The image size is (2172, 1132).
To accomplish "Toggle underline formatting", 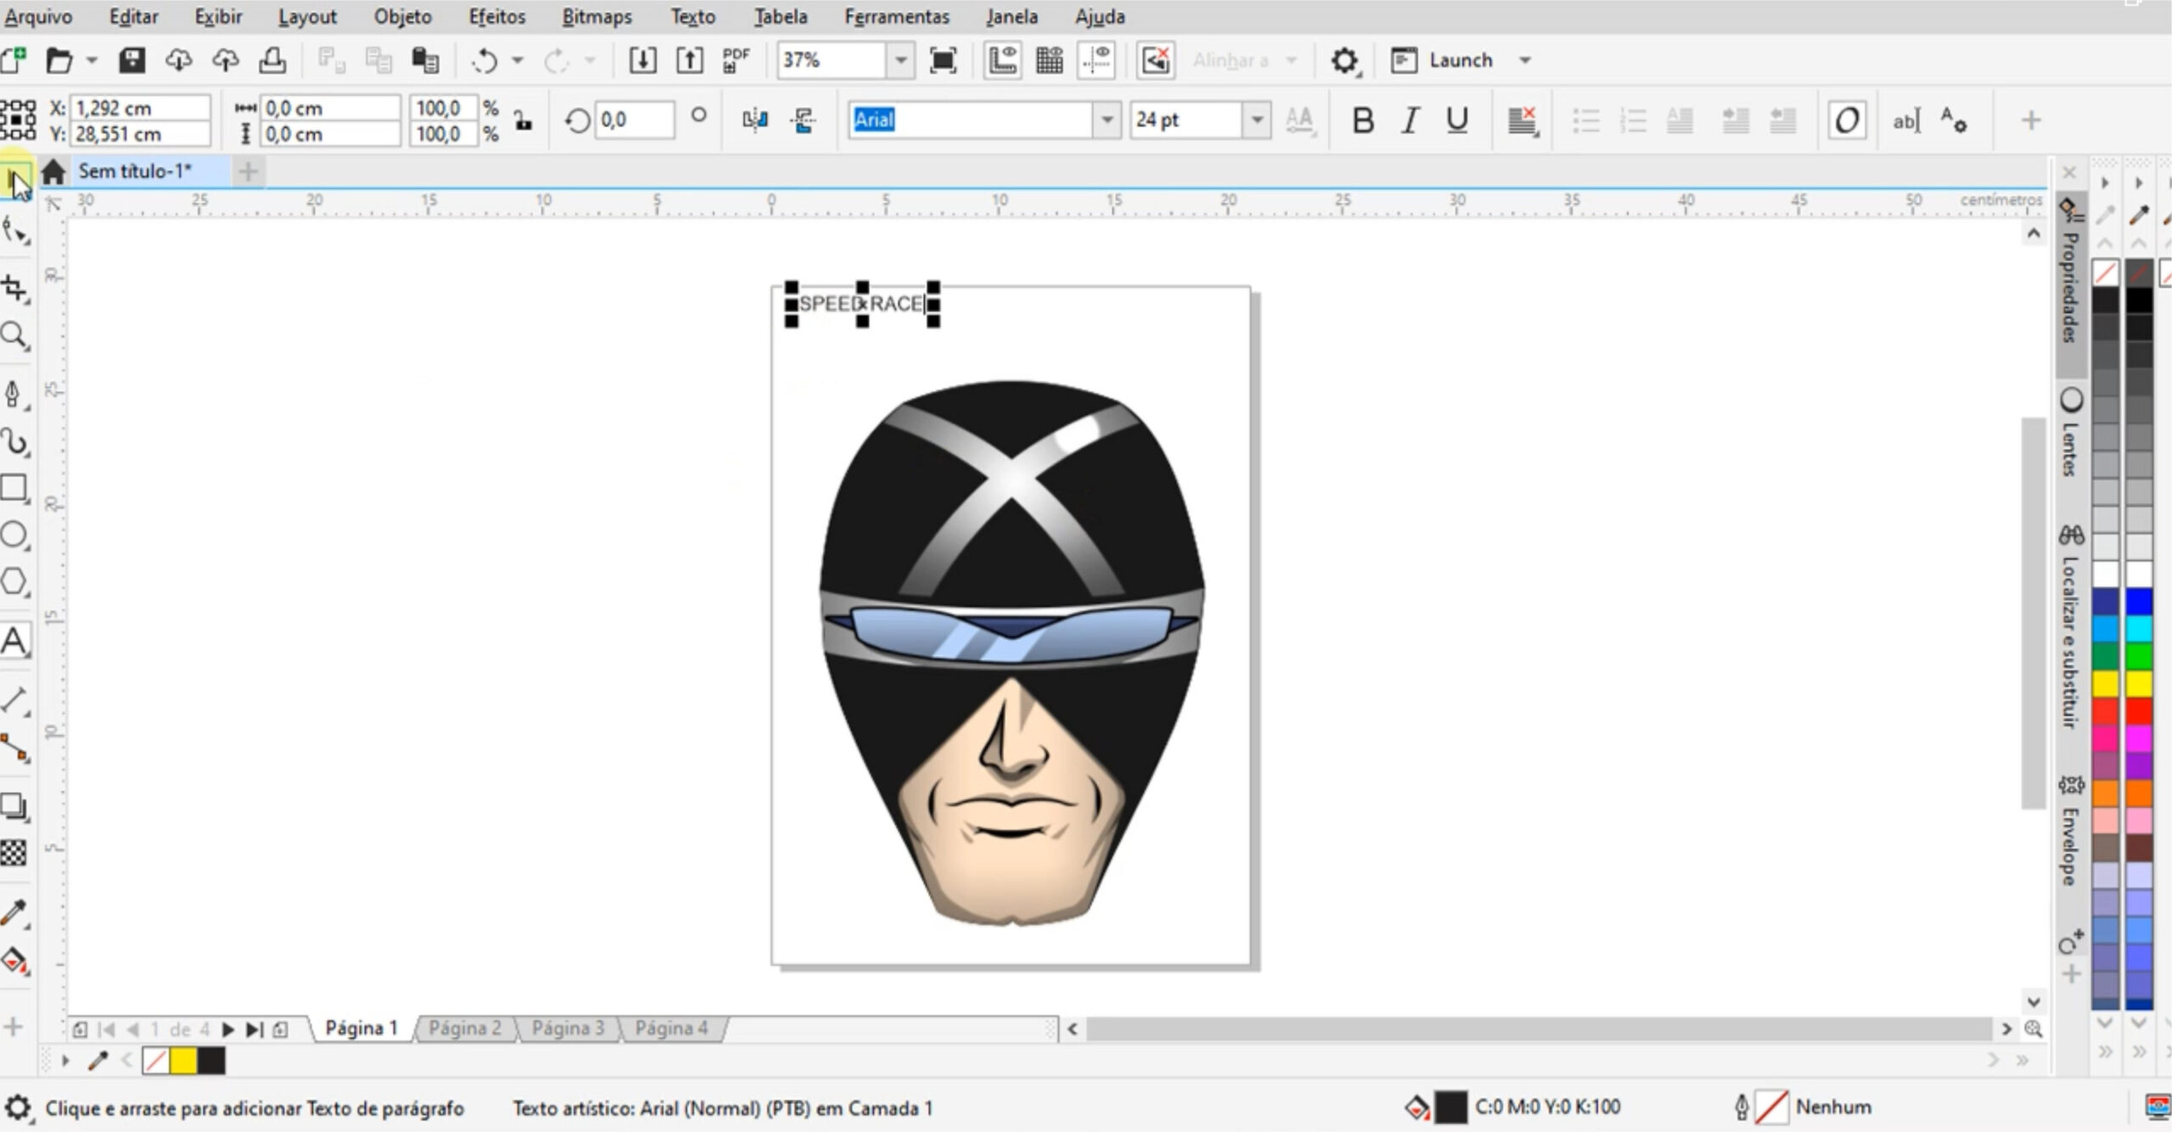I will pos(1457,120).
